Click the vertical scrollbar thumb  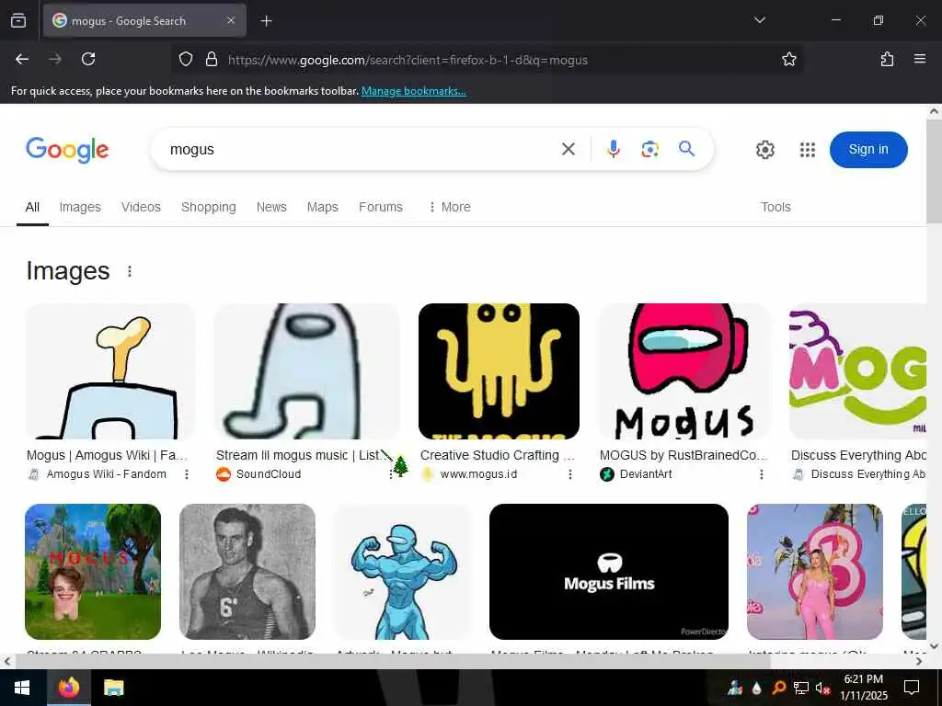tap(934, 171)
